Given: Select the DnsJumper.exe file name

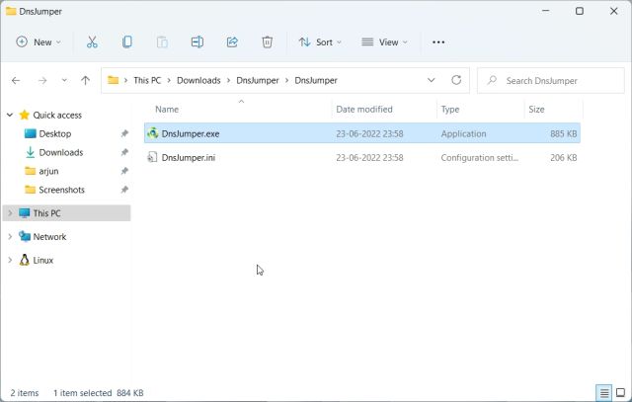Looking at the screenshot, I should 191,133.
